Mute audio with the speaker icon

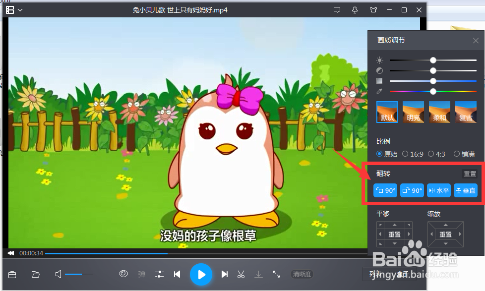[x=58, y=274]
